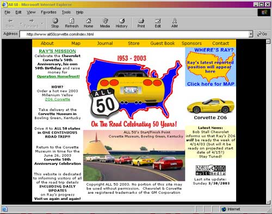
Task: Open the Map navigation link
Action: coord(76,44)
